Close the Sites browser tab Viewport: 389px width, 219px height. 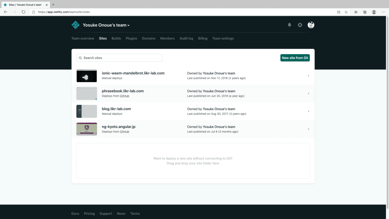47,5
